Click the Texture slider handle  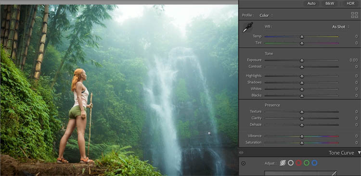(302, 112)
